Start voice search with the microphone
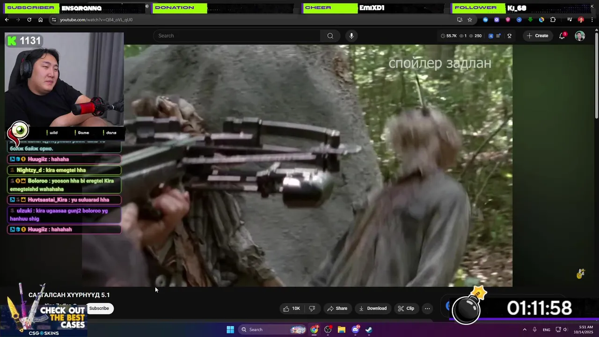Screen dimensions: 599x337 351,36
